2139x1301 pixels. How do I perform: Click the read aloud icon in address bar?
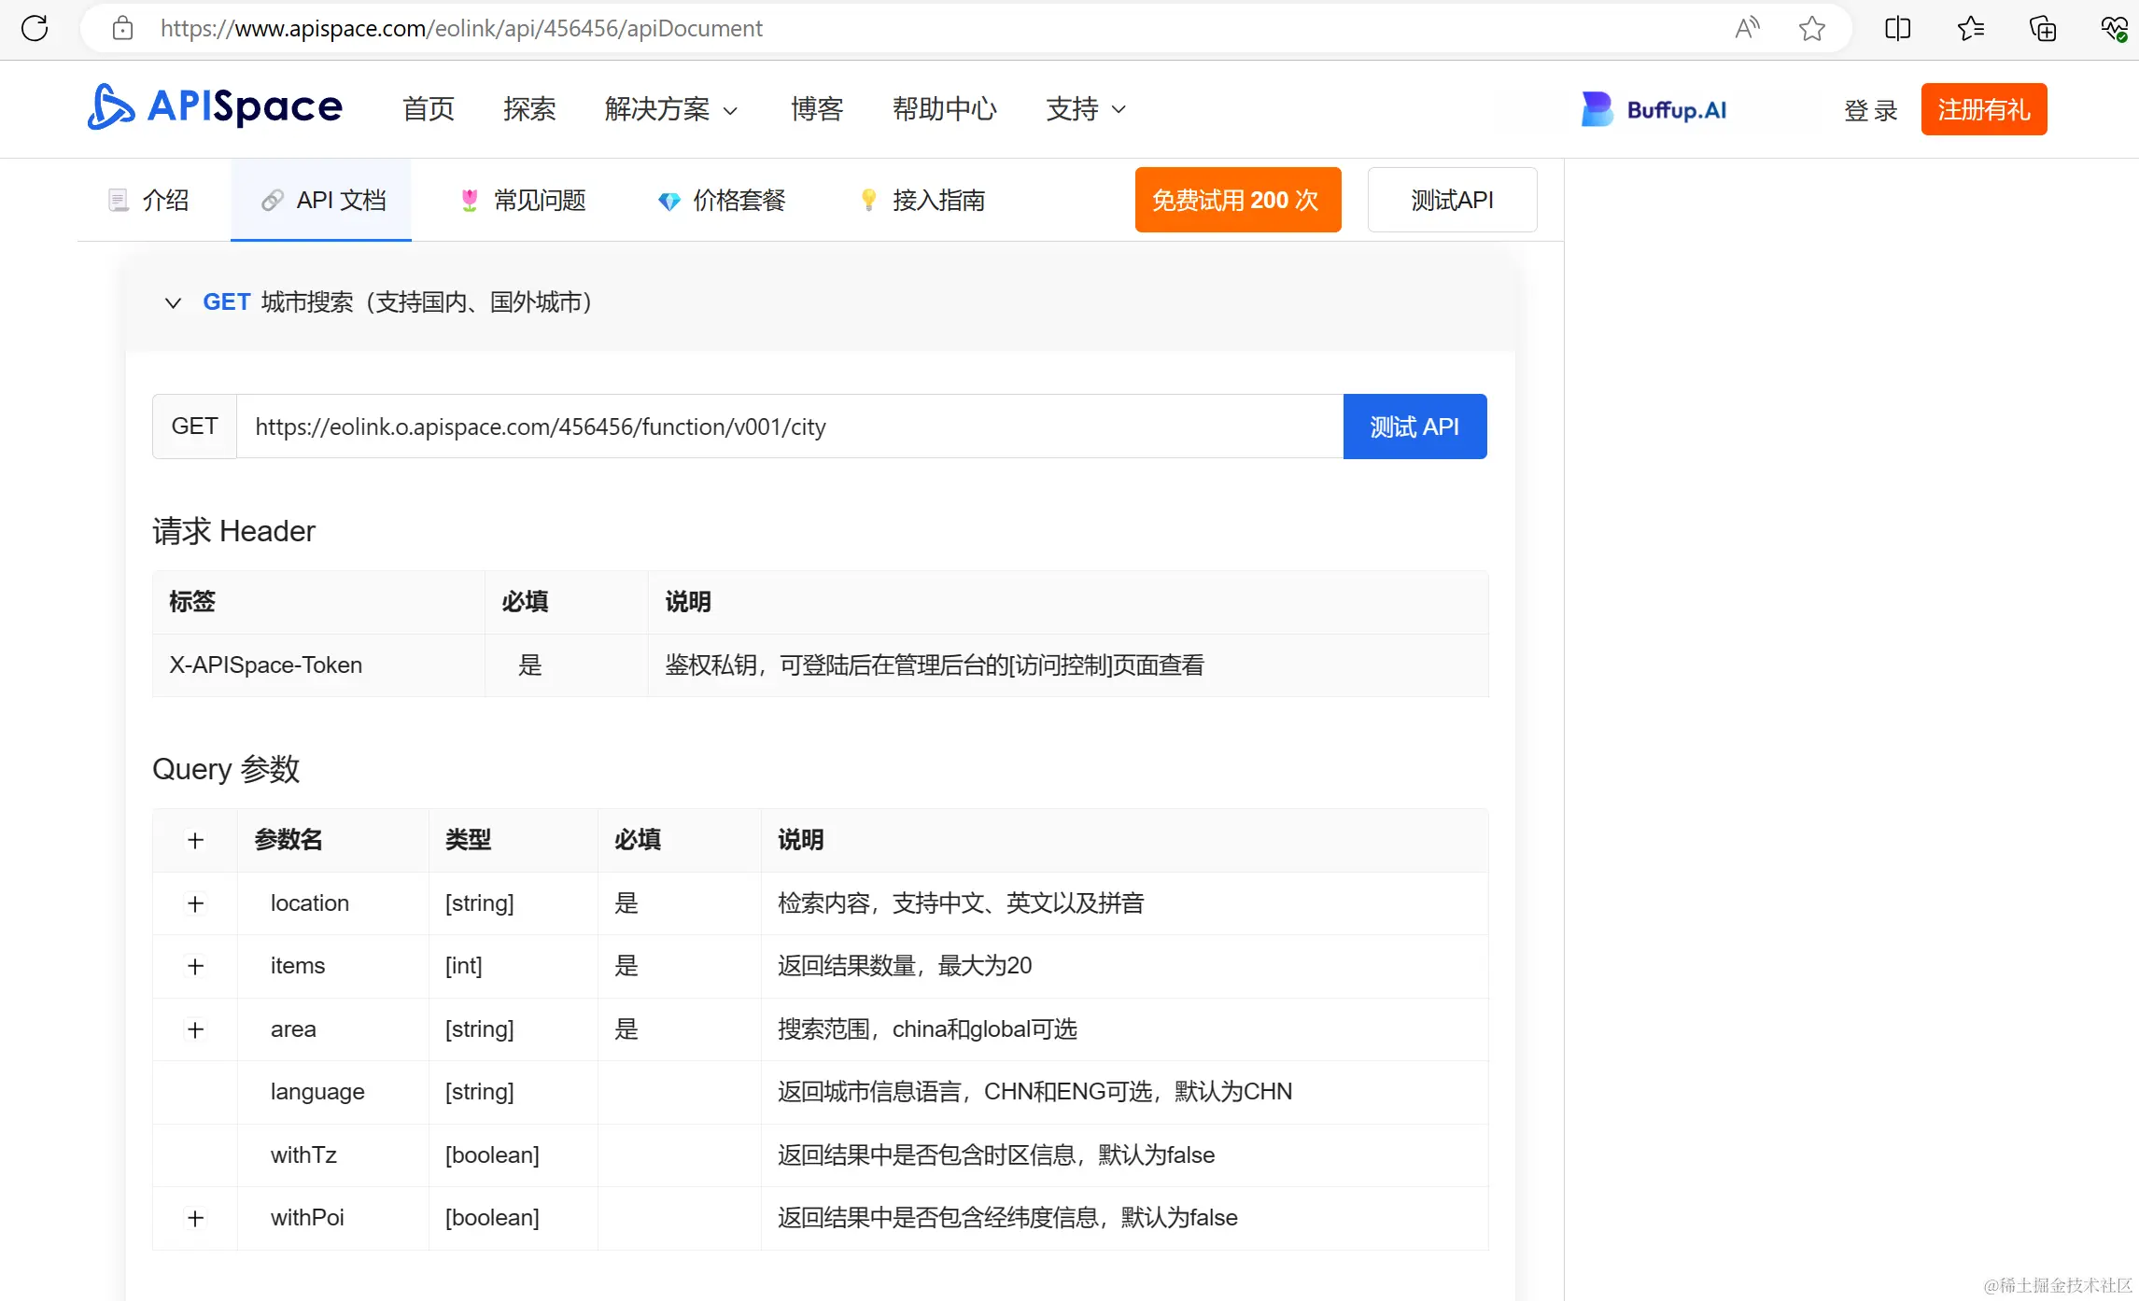(x=1746, y=28)
